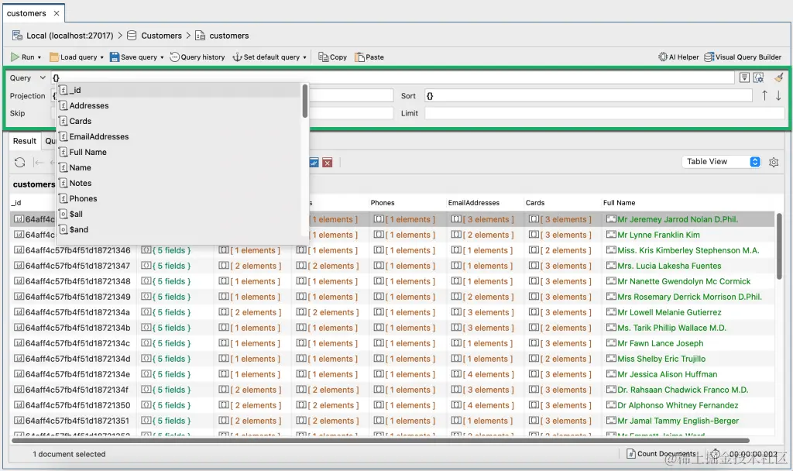
Task: Clear the query using the broom icon
Action: pyautogui.click(x=779, y=77)
